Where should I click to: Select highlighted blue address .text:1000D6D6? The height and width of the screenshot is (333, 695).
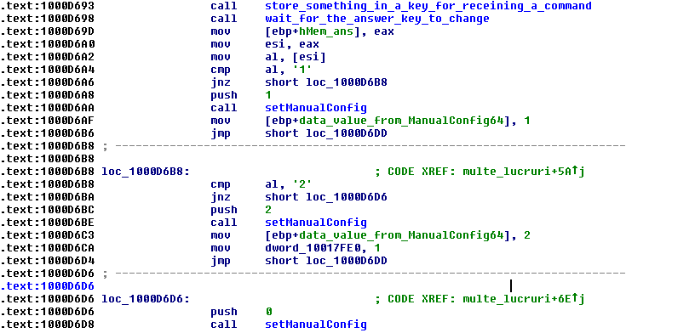pyautogui.click(x=48, y=286)
